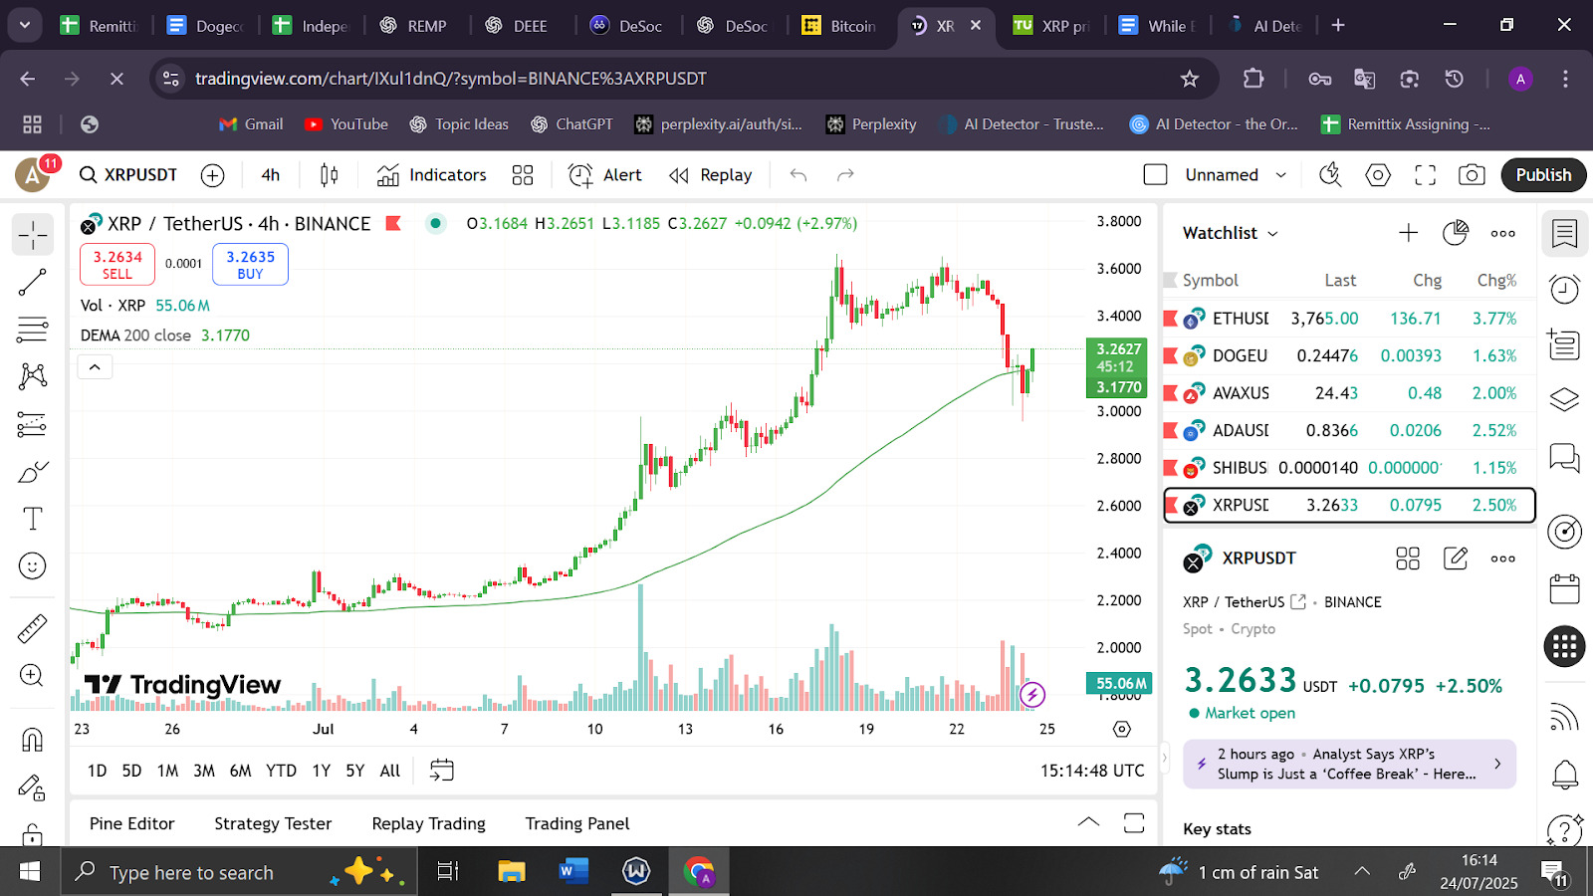Viewport: 1593px width, 896px height.
Task: Undo the last chart action
Action: (797, 175)
